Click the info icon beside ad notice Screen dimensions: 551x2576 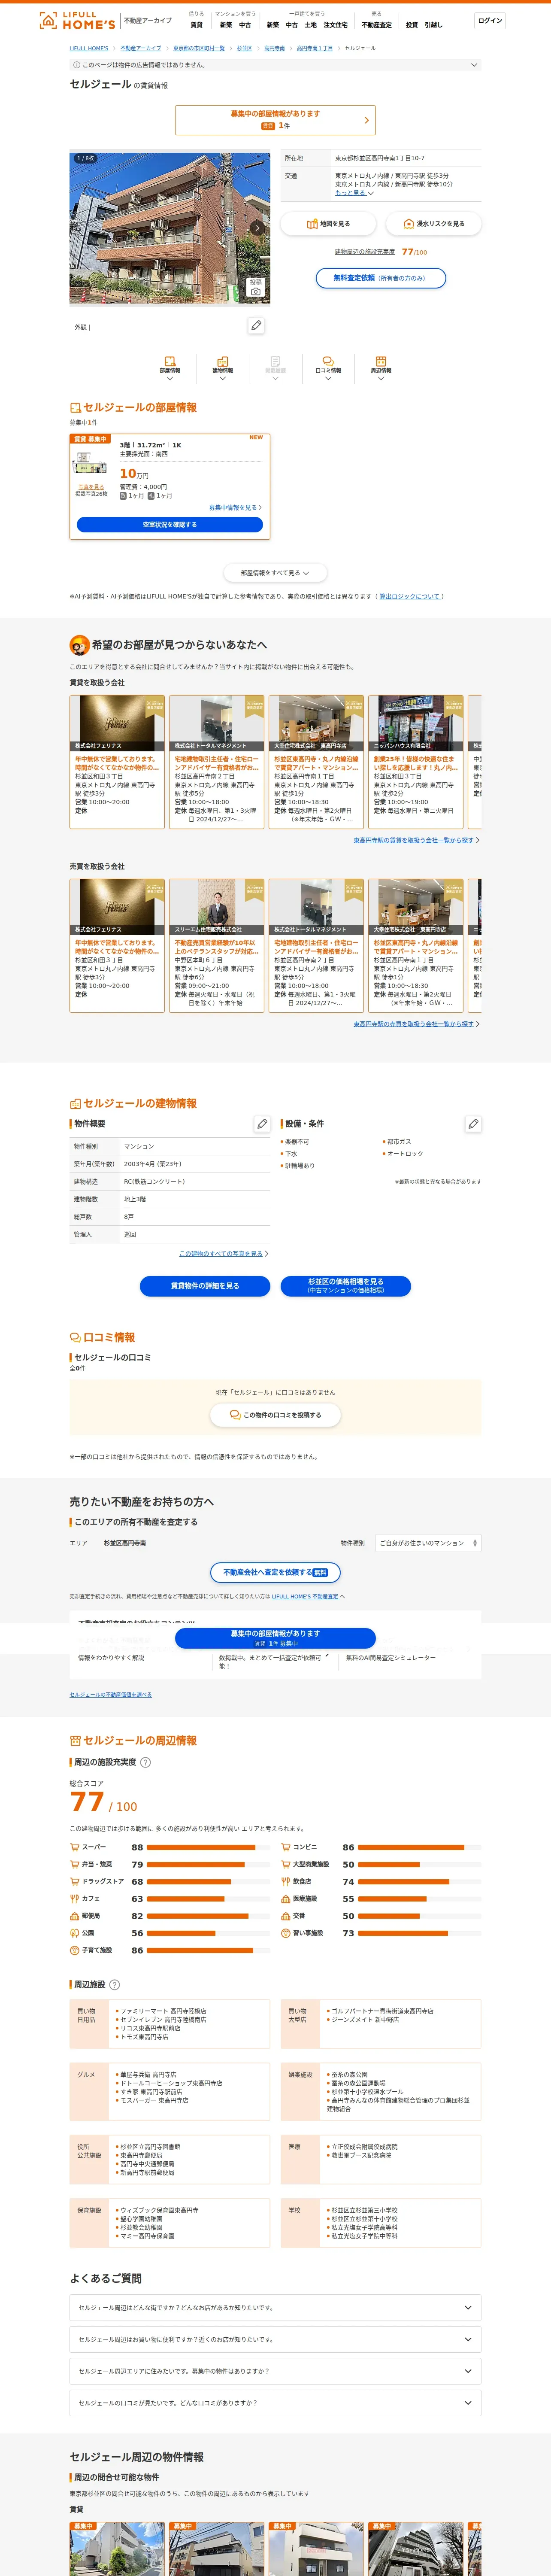(77, 65)
